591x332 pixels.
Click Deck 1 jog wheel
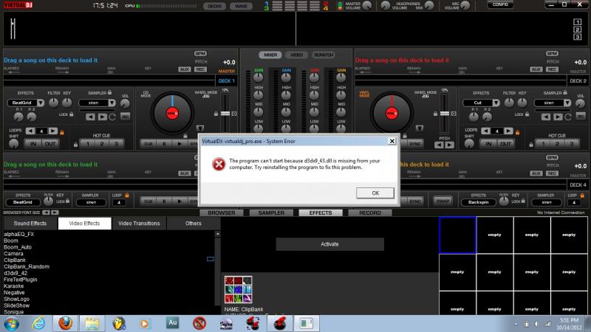click(172, 113)
